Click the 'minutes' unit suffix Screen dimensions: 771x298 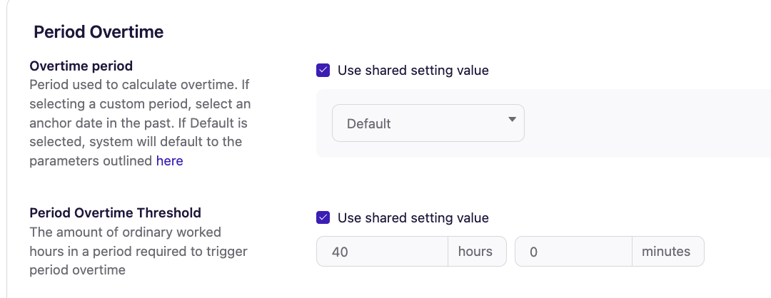pyautogui.click(x=667, y=252)
